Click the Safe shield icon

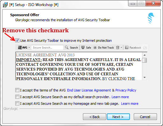coord(83,47)
